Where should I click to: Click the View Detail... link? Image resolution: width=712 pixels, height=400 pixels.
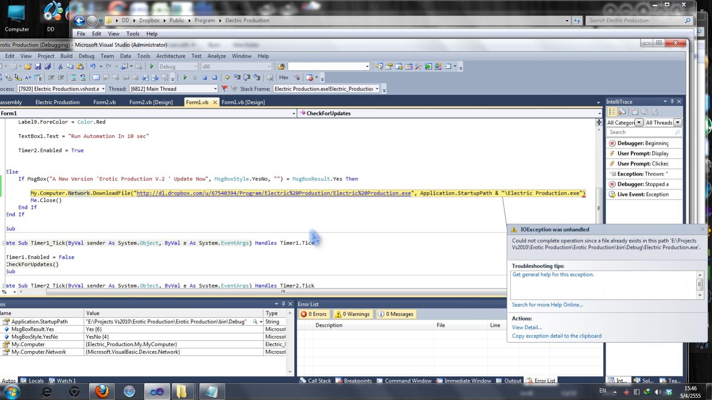click(527, 328)
